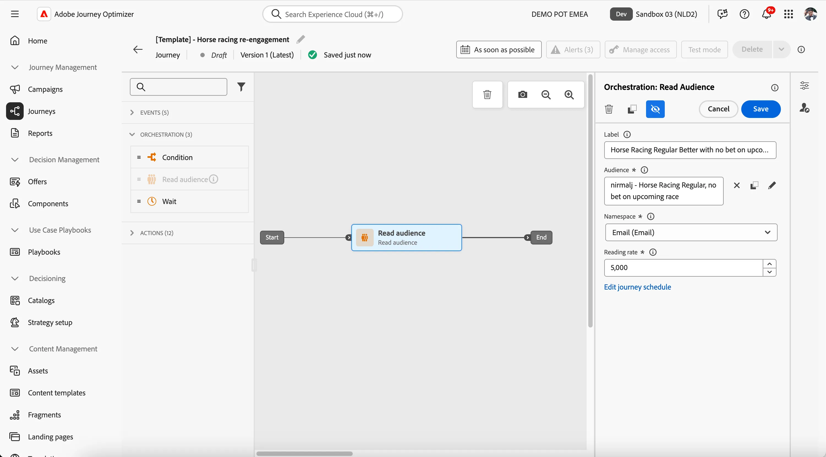Click Edit journey schedule link
This screenshot has width=826, height=457.
point(637,287)
